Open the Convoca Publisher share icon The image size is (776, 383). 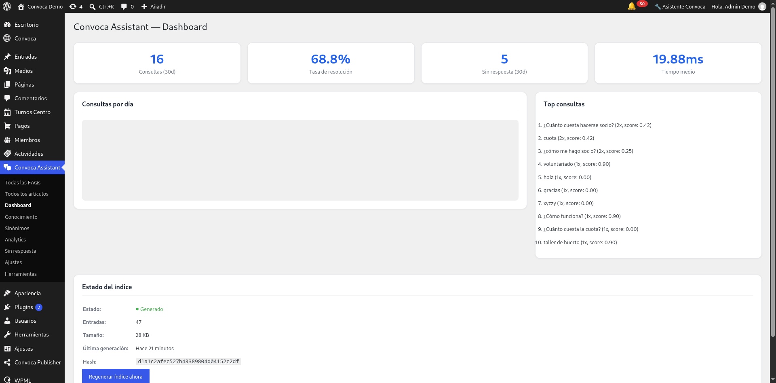tap(7, 362)
